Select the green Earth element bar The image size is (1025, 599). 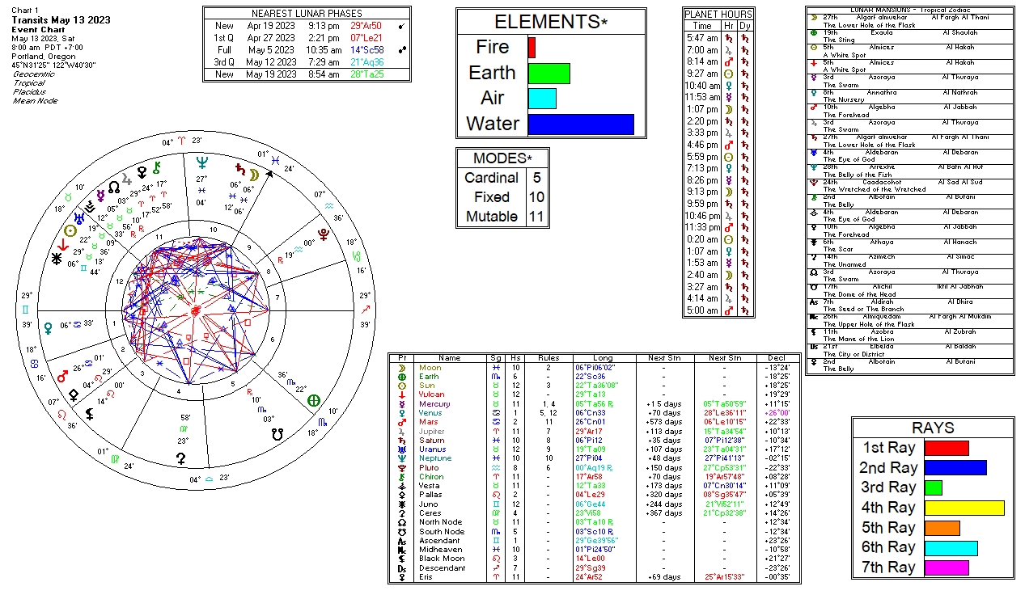[549, 74]
